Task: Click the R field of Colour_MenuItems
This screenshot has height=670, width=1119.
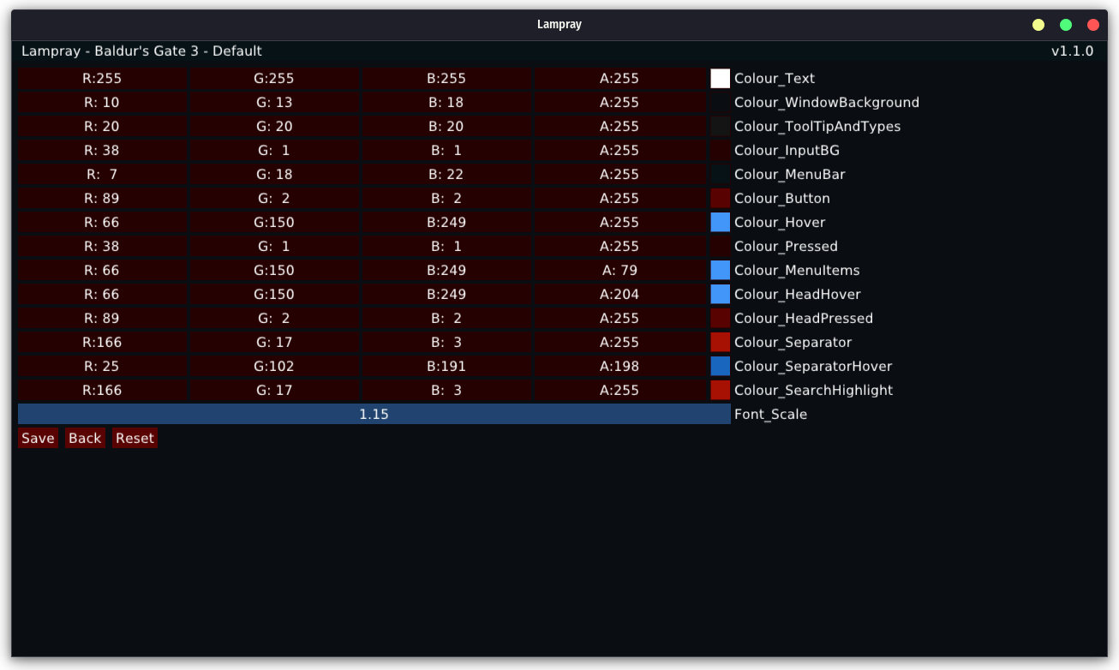Action: pos(102,270)
